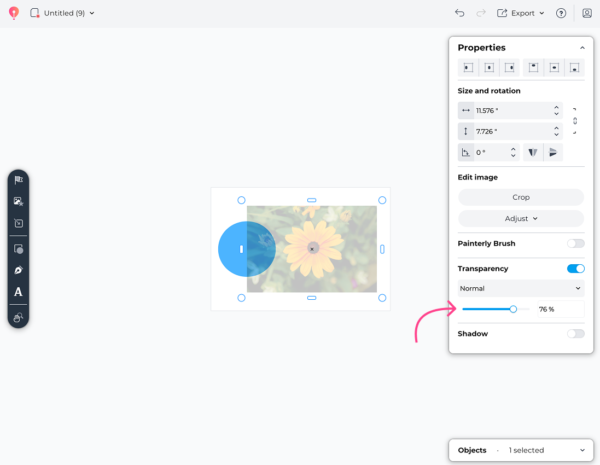Increase the width value with up arrow
The height and width of the screenshot is (465, 600).
[x=556, y=108]
